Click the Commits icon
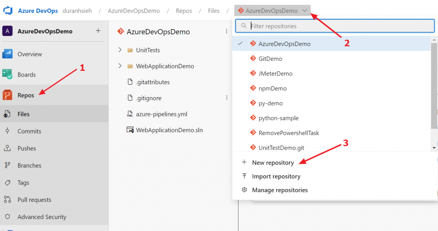The width and height of the screenshot is (438, 231). [x=7, y=131]
